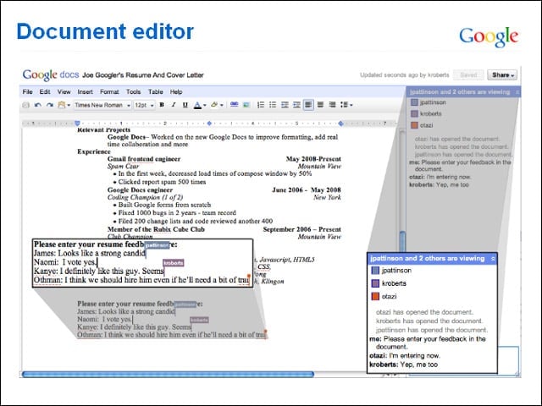This screenshot has width=542, height=406.
Task: Click the document title Joe Googler's Resume
Action: [x=143, y=75]
